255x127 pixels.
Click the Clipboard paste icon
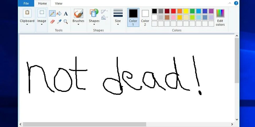click(27, 13)
